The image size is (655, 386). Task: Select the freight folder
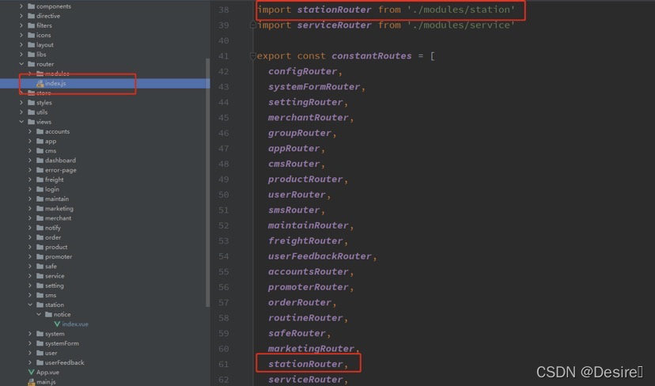click(55, 180)
